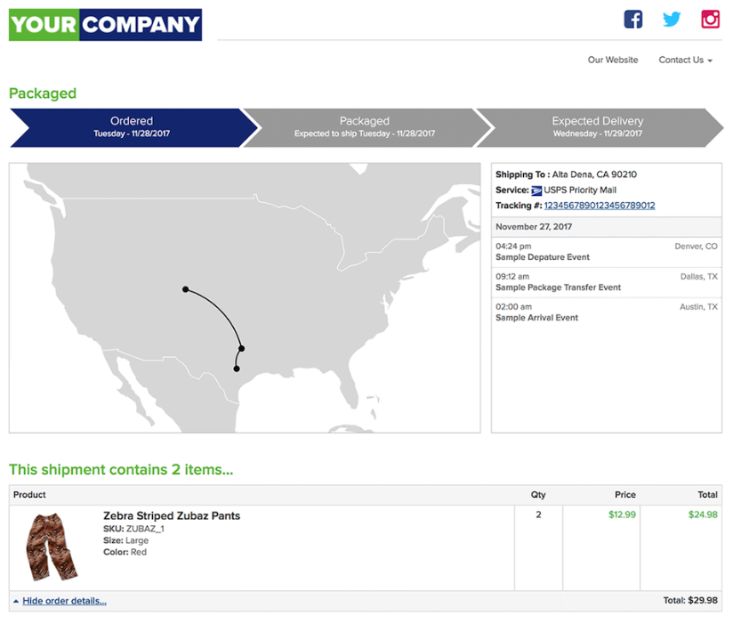
Task: Select the Expected Delivery progress step
Action: coord(597,127)
